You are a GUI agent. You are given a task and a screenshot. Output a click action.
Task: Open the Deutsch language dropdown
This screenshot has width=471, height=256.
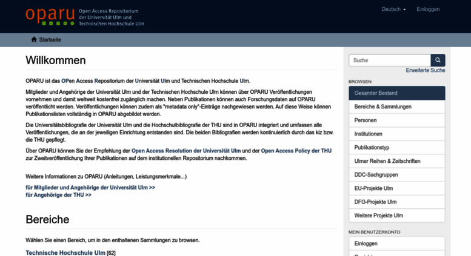point(393,9)
